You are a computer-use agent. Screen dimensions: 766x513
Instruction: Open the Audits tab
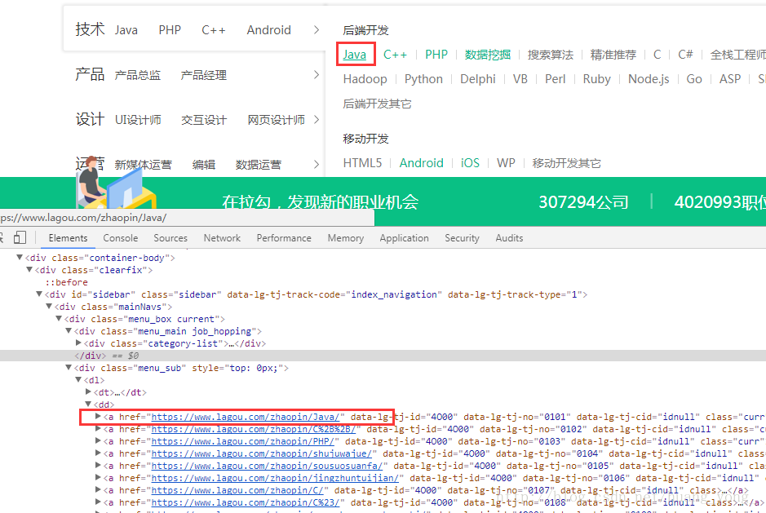(x=509, y=238)
